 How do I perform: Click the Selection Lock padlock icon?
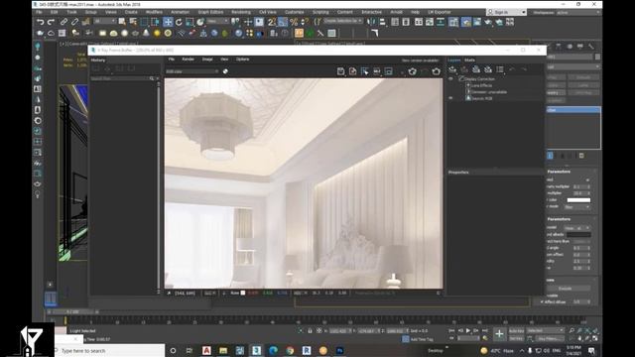(x=310, y=330)
